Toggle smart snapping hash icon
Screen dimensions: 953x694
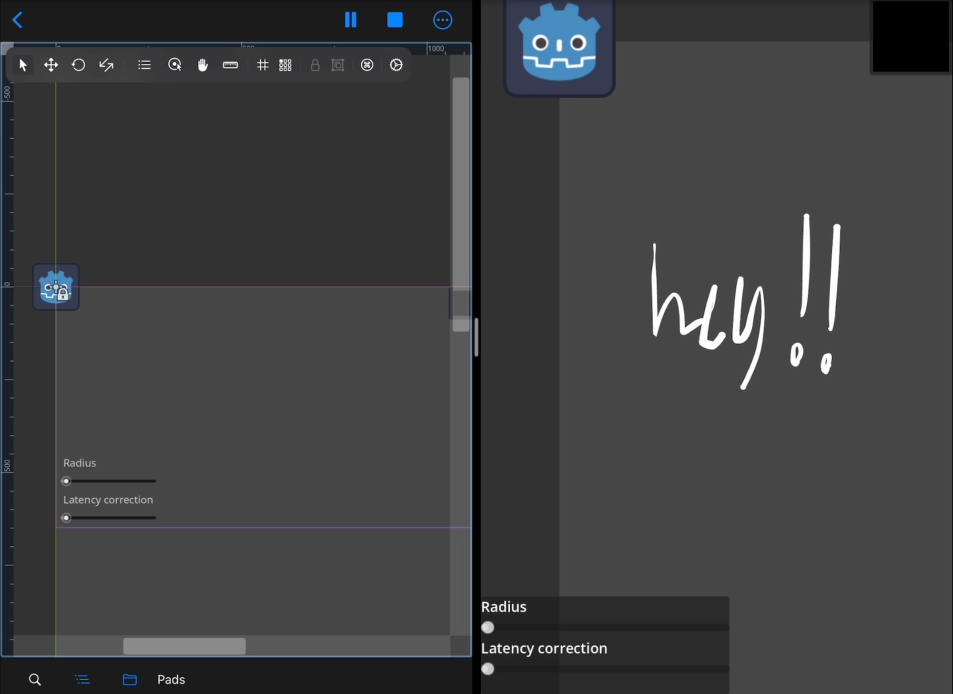click(262, 65)
